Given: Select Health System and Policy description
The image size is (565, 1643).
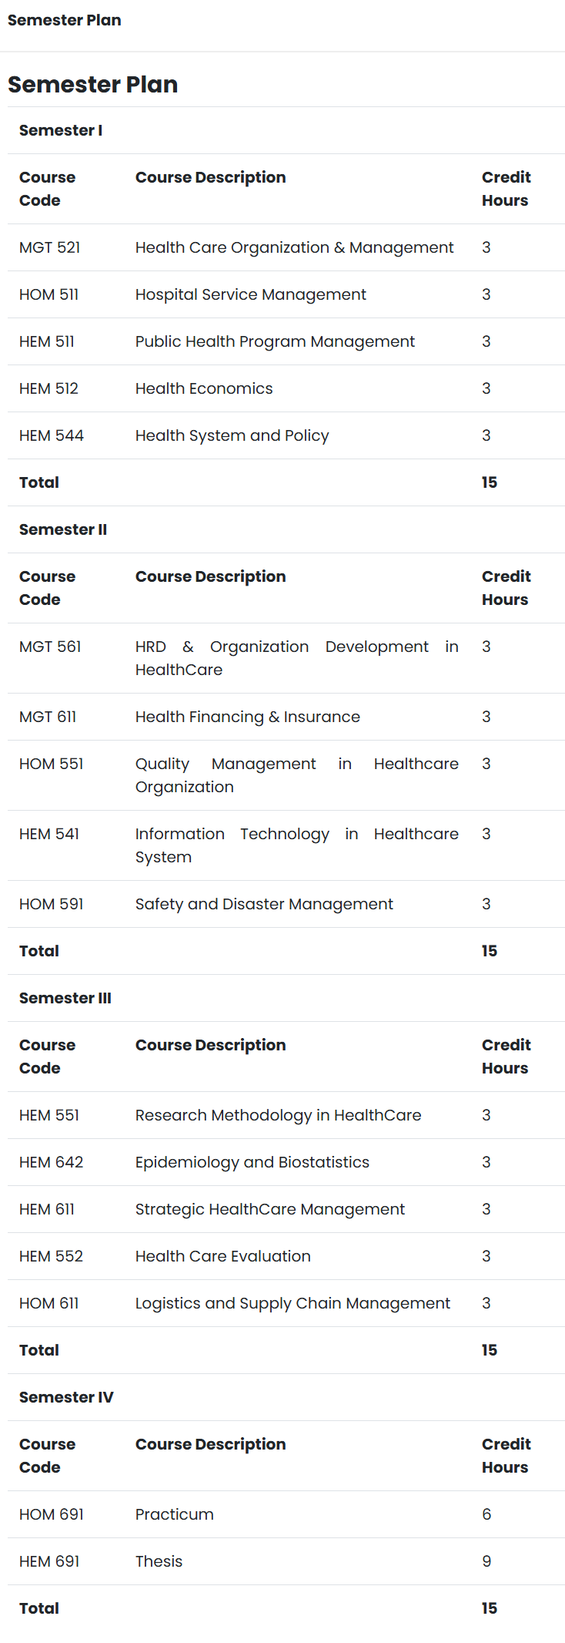Looking at the screenshot, I should [232, 435].
